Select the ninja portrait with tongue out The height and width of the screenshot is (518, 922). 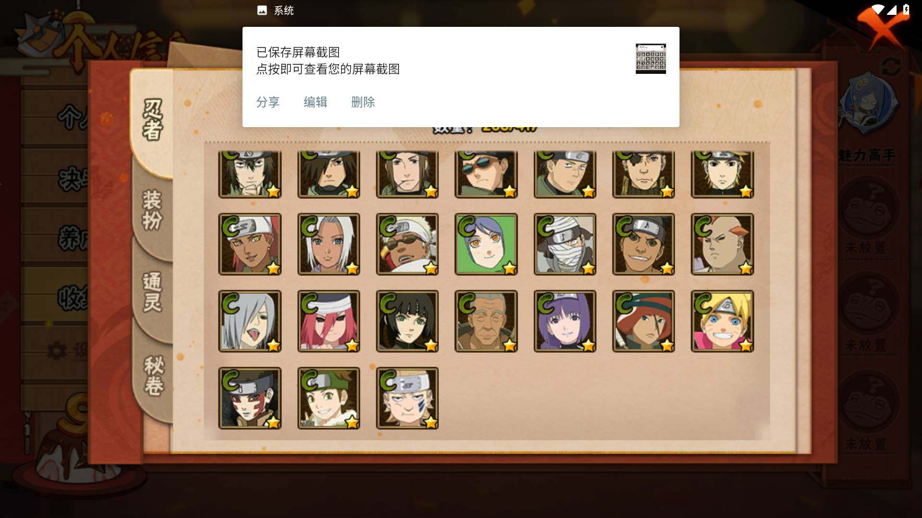point(250,321)
